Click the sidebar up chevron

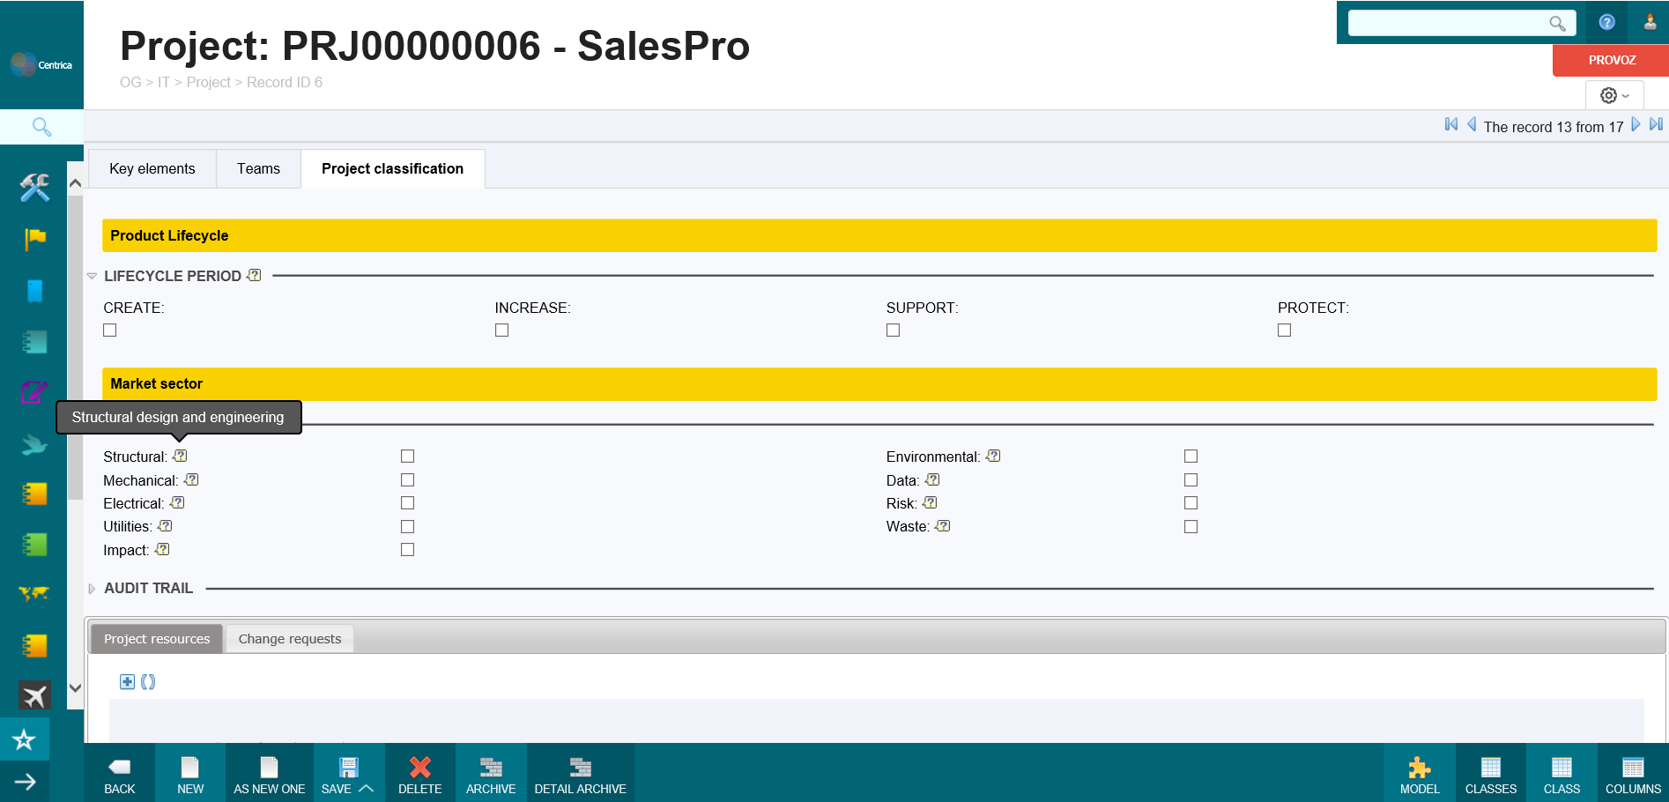click(75, 183)
